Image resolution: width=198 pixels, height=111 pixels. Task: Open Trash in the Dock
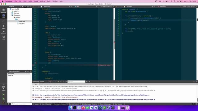coord(127,108)
